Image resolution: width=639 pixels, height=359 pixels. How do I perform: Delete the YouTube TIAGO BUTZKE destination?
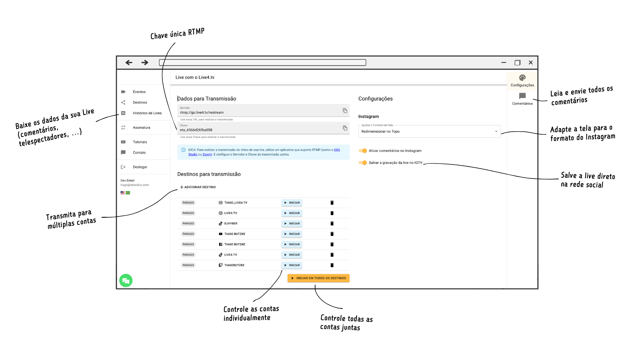332,234
